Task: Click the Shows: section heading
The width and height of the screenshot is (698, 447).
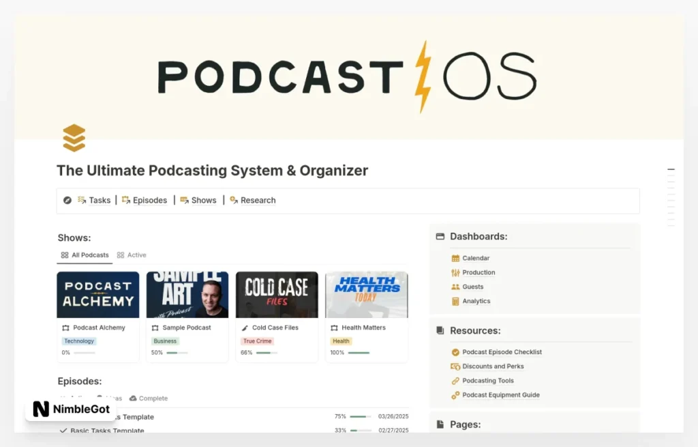Action: click(74, 238)
